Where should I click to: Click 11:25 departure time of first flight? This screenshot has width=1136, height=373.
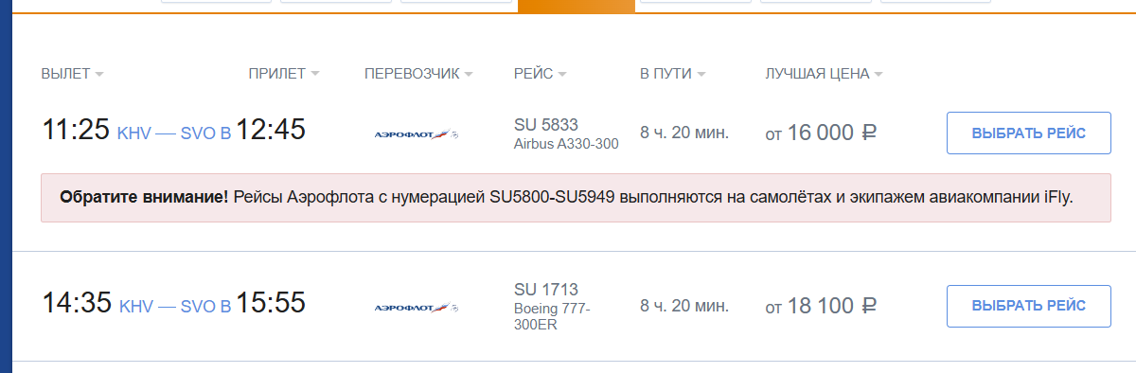coord(76,130)
